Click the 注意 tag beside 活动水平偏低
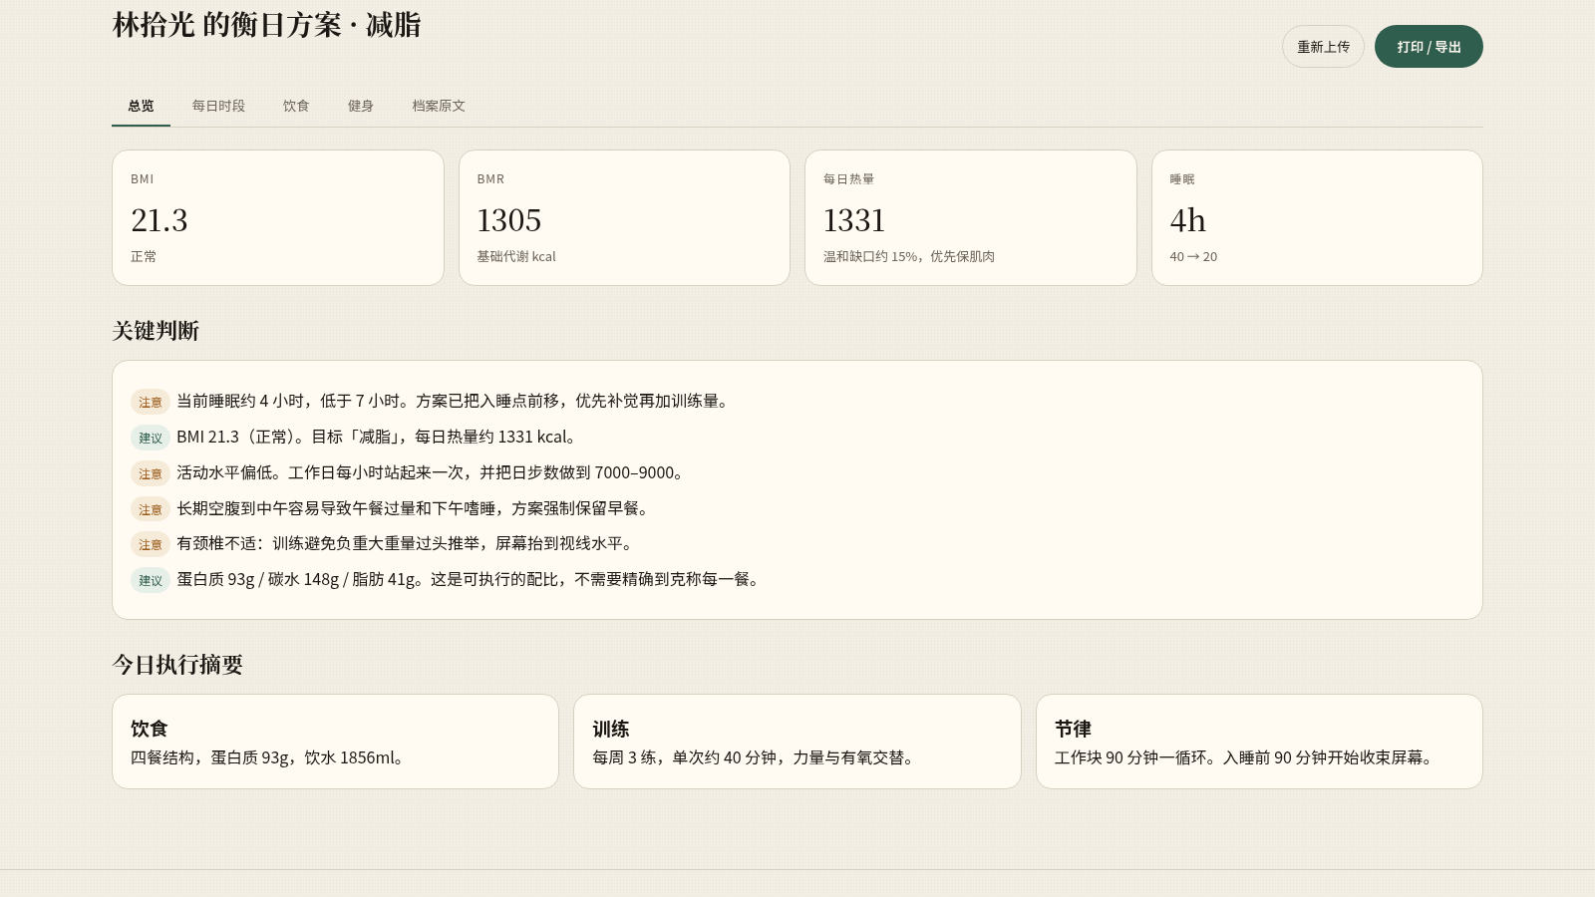Image resolution: width=1595 pixels, height=897 pixels. [x=151, y=473]
